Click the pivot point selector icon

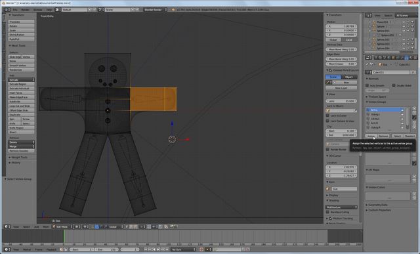tap(86, 226)
